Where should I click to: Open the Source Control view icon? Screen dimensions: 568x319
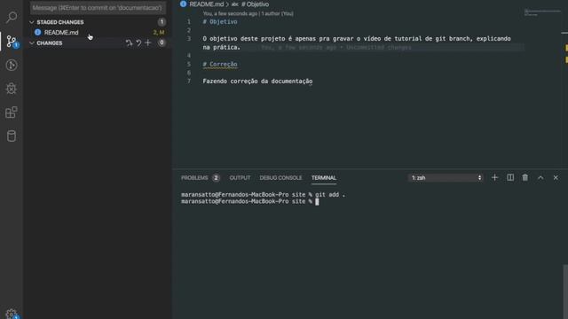coord(12,42)
